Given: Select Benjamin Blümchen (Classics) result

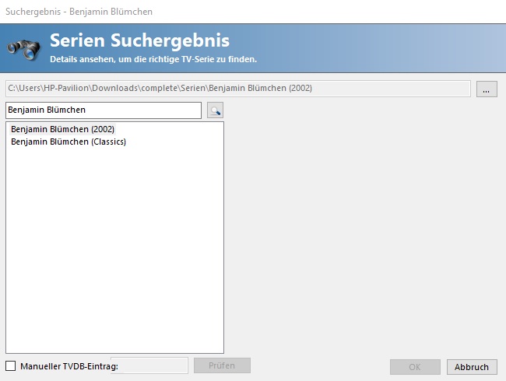Looking at the screenshot, I should pyautogui.click(x=69, y=142).
